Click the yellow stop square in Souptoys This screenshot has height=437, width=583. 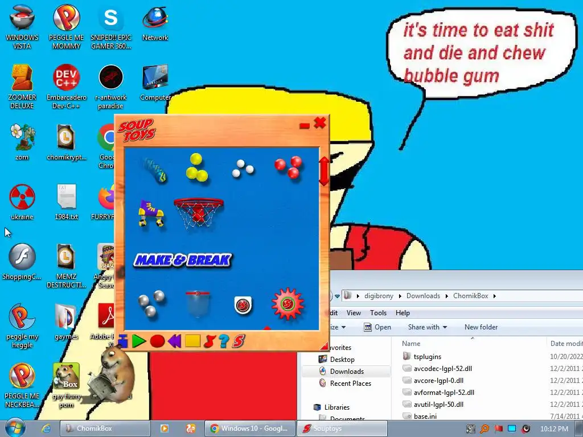pyautogui.click(x=192, y=341)
